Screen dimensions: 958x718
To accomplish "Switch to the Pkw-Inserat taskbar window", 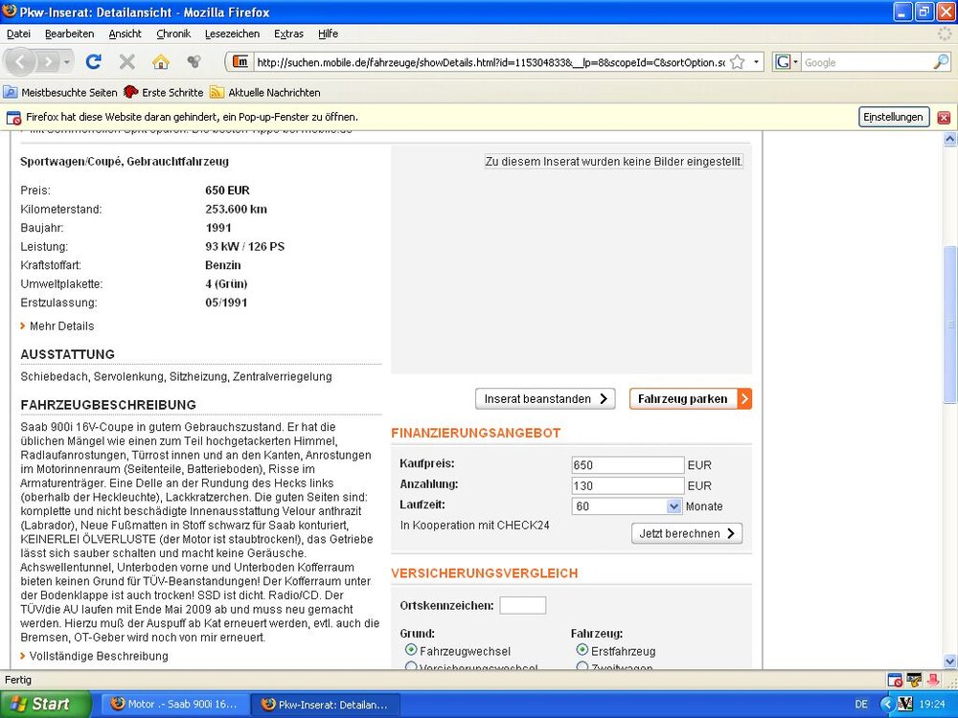I will [x=325, y=705].
